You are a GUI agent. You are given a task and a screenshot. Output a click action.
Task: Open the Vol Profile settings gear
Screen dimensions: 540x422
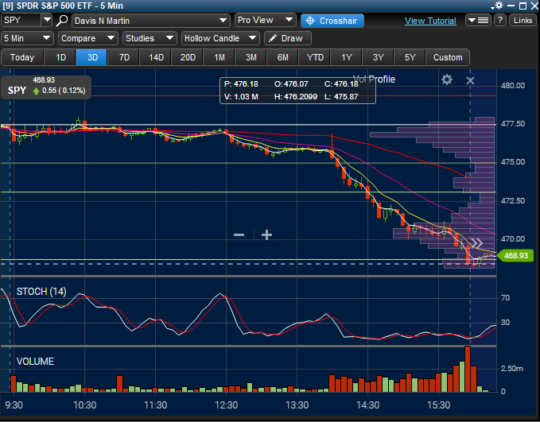click(447, 79)
